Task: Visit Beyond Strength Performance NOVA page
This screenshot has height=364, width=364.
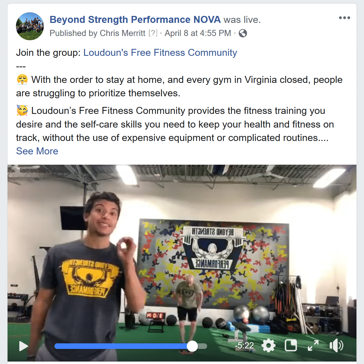Action: (135, 20)
